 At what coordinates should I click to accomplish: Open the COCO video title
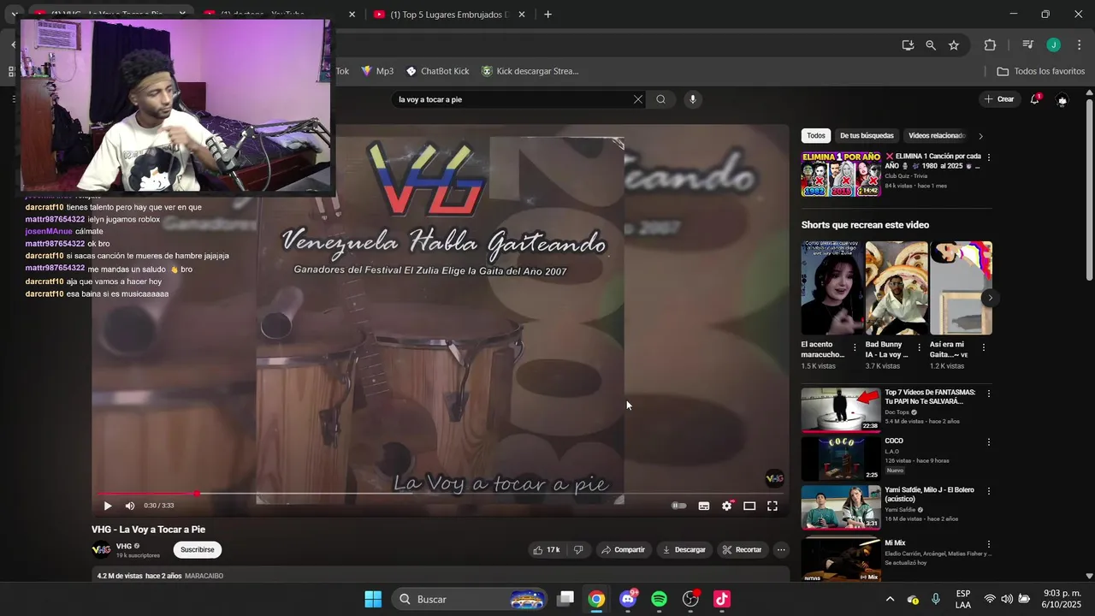tap(894, 441)
